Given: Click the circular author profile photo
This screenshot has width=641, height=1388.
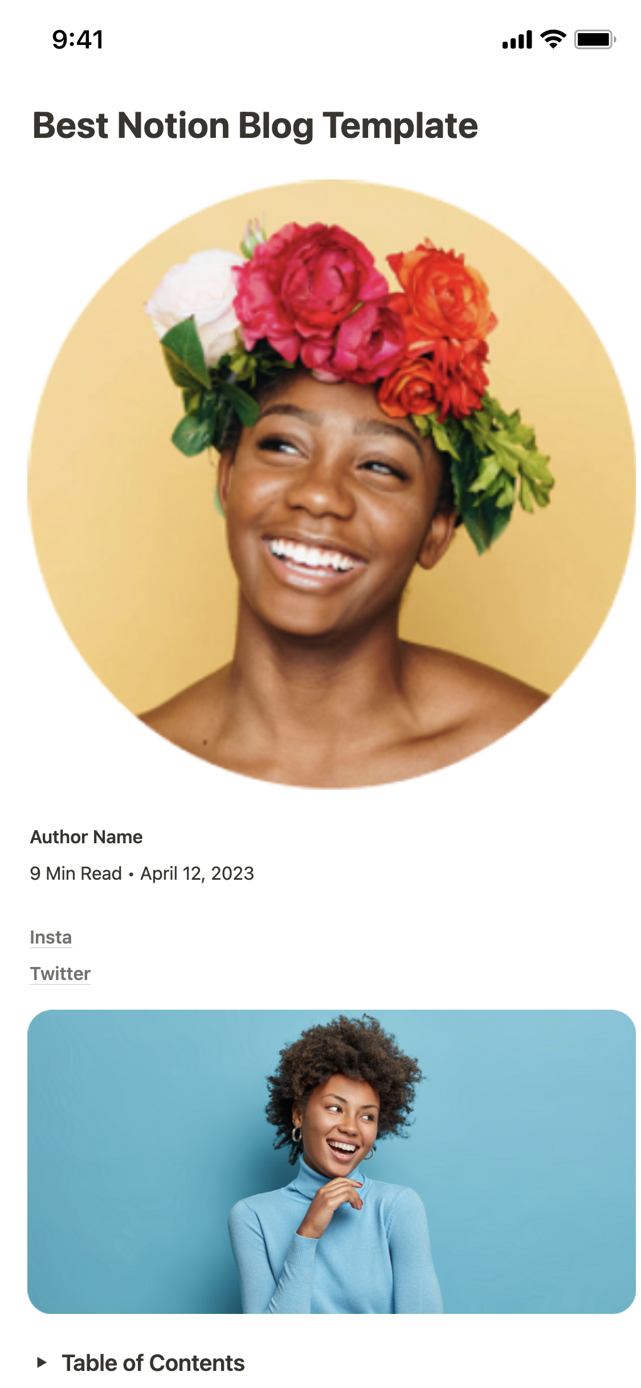Looking at the screenshot, I should click(332, 484).
